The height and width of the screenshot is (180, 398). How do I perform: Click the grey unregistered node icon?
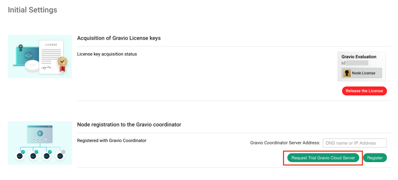[x=60, y=156]
